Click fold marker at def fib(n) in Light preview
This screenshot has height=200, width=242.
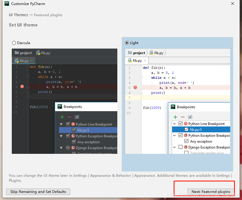[141, 68]
